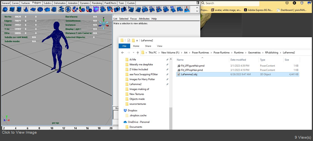This screenshot has height=141, width=313.
Task: Open the Focus menu in Attribute Editor
Action: click(133, 19)
